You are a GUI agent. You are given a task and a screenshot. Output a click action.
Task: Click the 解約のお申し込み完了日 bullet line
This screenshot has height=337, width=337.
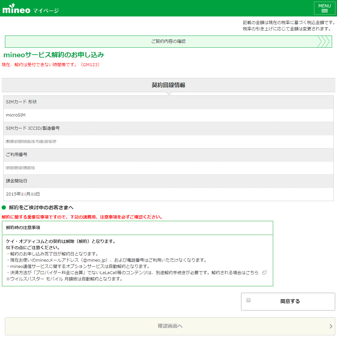click(52, 254)
